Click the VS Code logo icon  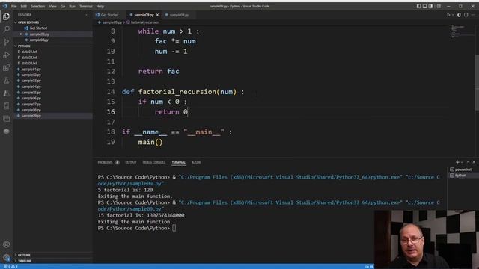5,6
